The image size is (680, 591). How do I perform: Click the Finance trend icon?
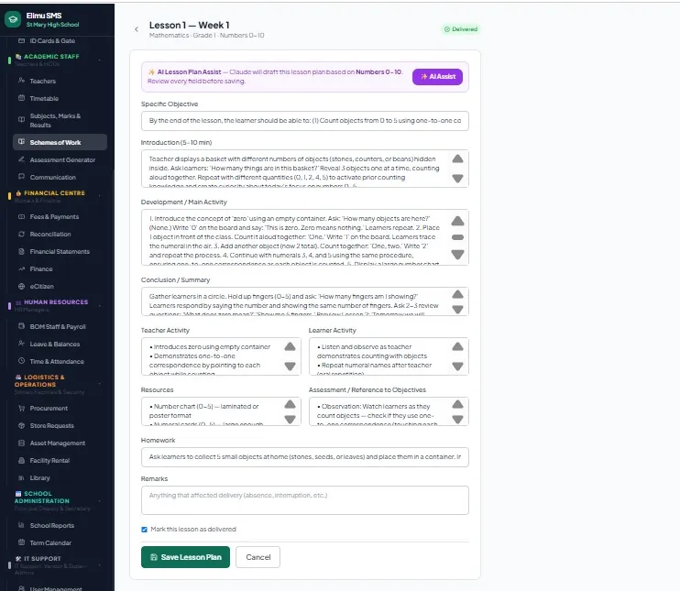21,268
